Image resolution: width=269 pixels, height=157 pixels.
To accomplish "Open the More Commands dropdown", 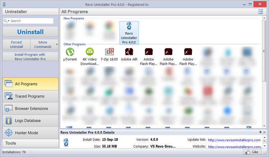I will (x=44, y=44).
